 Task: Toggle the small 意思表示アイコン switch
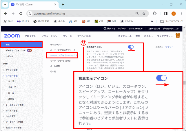131,47
